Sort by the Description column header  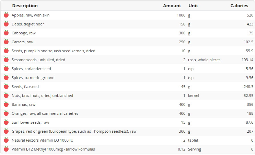[25, 6]
